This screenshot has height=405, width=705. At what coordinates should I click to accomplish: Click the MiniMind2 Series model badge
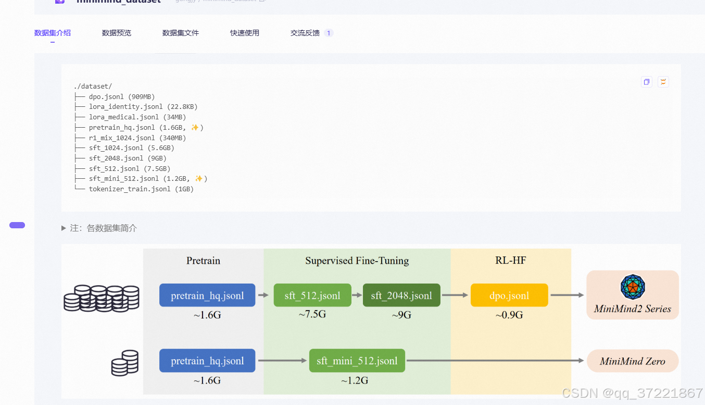(633, 295)
